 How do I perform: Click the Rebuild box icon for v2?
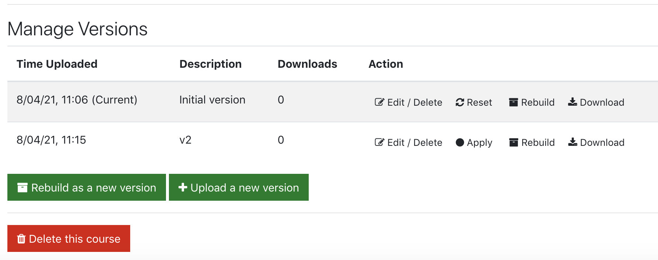(513, 143)
